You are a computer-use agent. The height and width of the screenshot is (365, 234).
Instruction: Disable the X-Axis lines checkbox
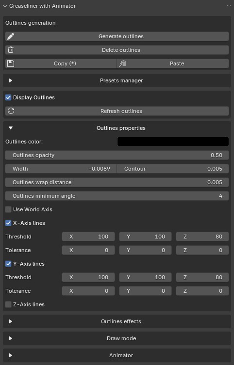(x=8, y=223)
